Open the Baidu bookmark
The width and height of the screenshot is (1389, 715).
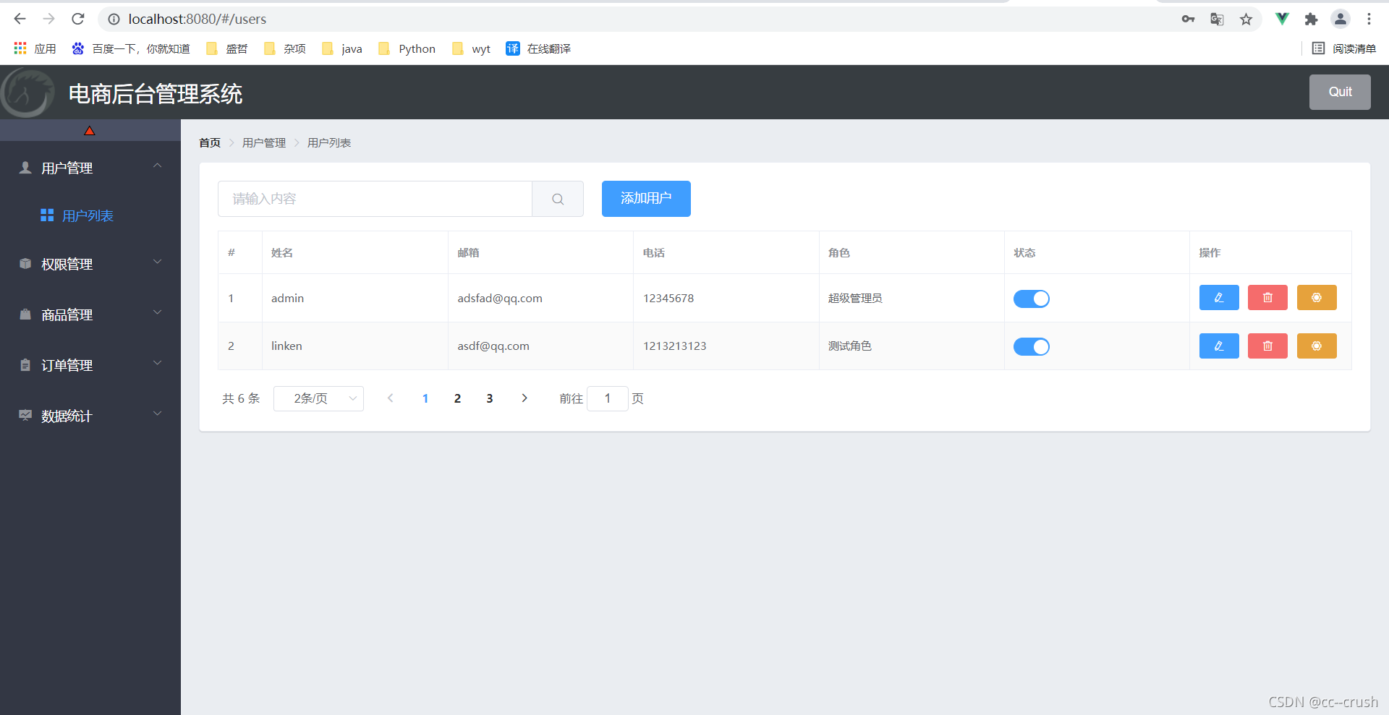click(131, 48)
